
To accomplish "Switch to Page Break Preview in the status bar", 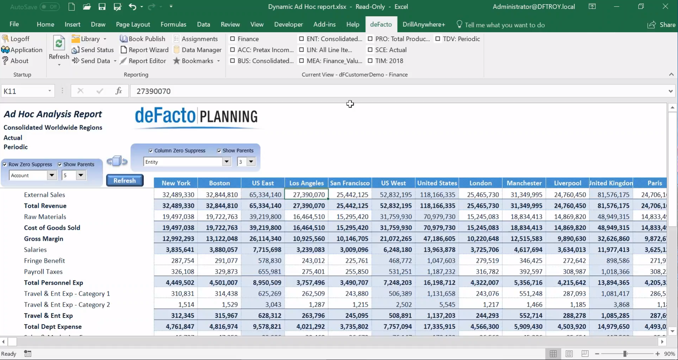I will pos(585,354).
